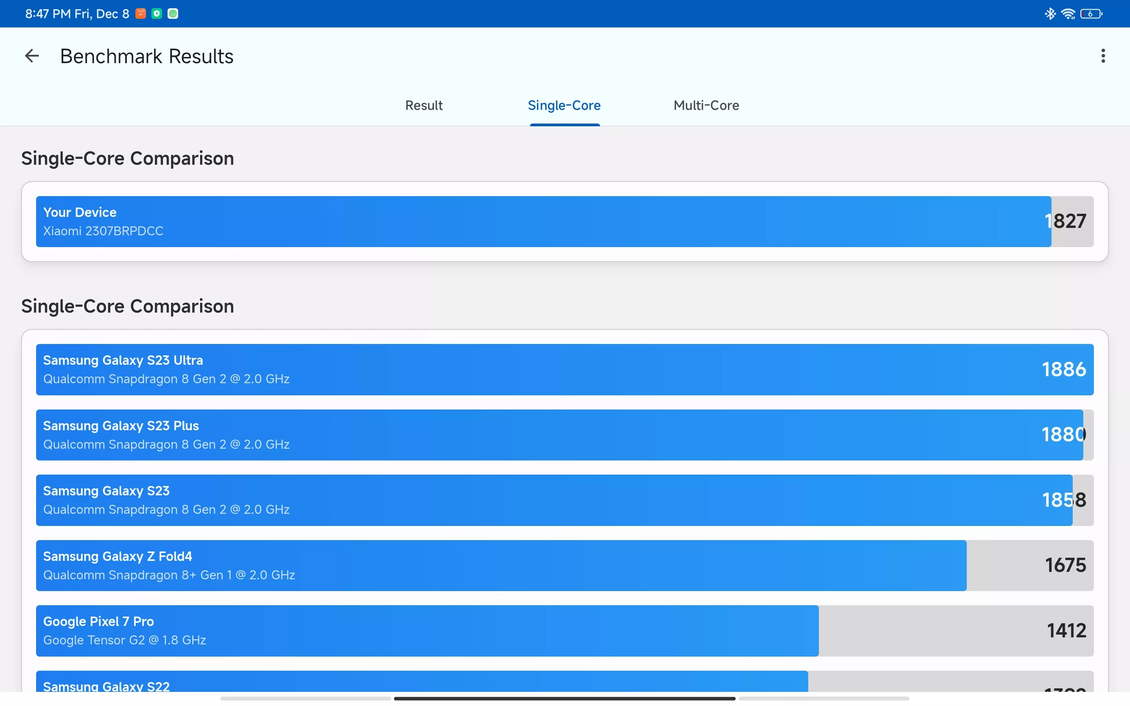Image resolution: width=1130 pixels, height=706 pixels.
Task: Tap the orange notification icon in status bar
Action: pyautogui.click(x=140, y=14)
